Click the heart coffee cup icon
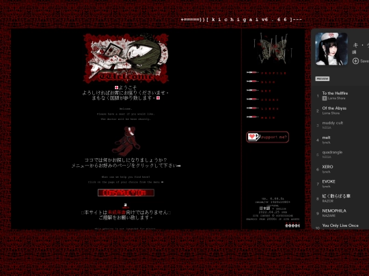The width and height of the screenshot is (369, 276). 254,137
